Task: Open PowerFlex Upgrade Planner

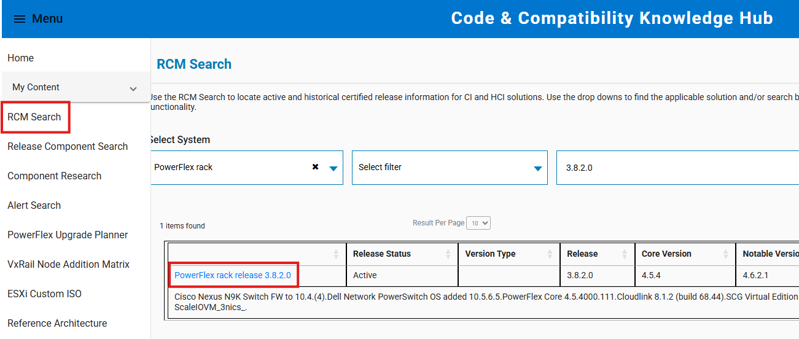Action: [68, 235]
